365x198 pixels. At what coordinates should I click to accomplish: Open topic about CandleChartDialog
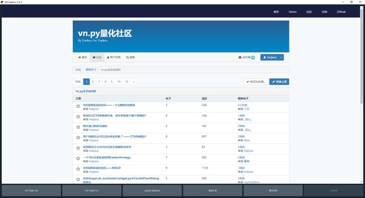click(121, 180)
